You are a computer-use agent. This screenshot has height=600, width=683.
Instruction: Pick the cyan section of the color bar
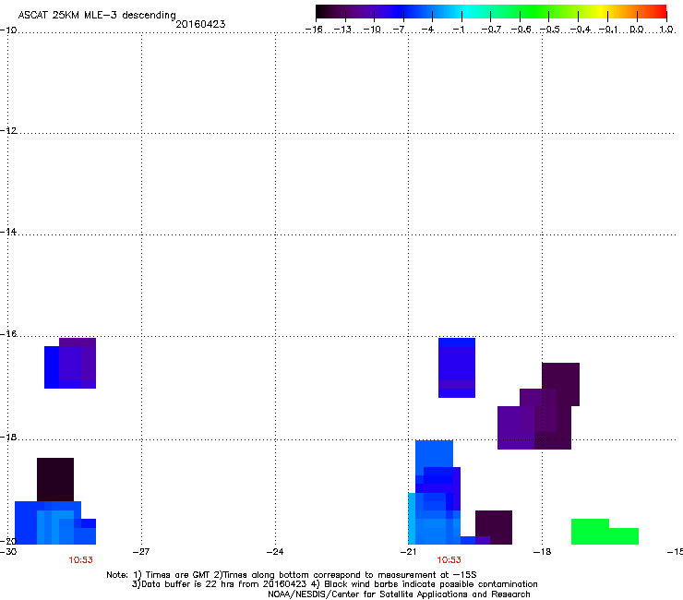[x=466, y=12]
